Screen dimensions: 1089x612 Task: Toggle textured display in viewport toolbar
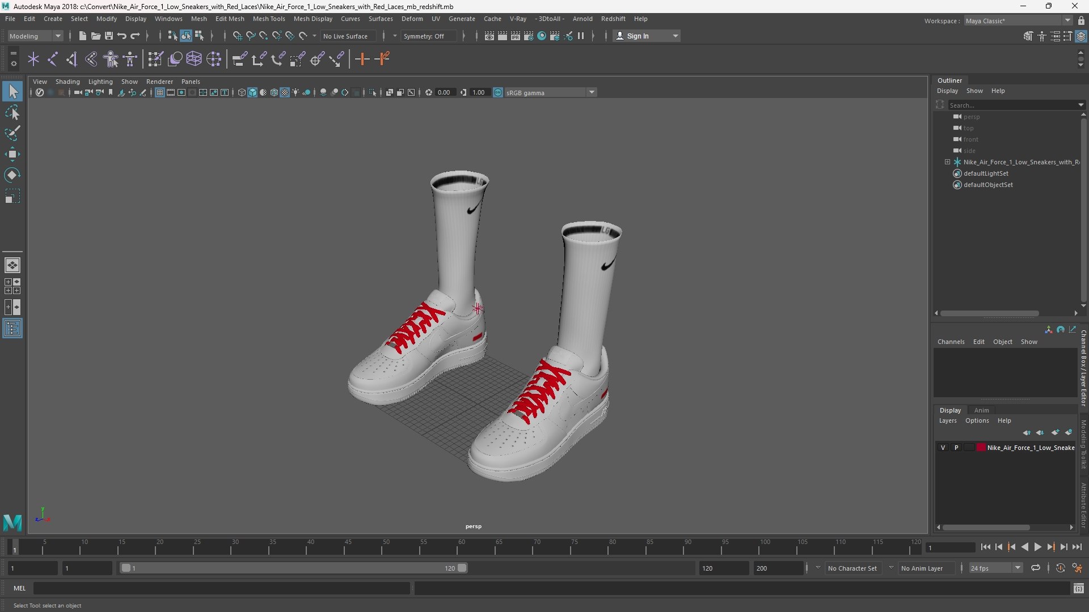point(285,92)
